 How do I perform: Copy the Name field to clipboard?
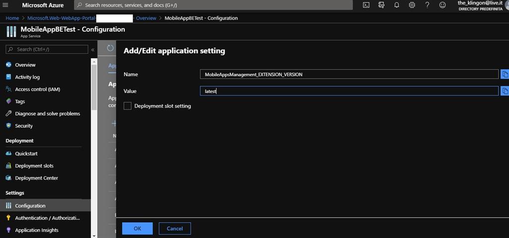pos(505,74)
